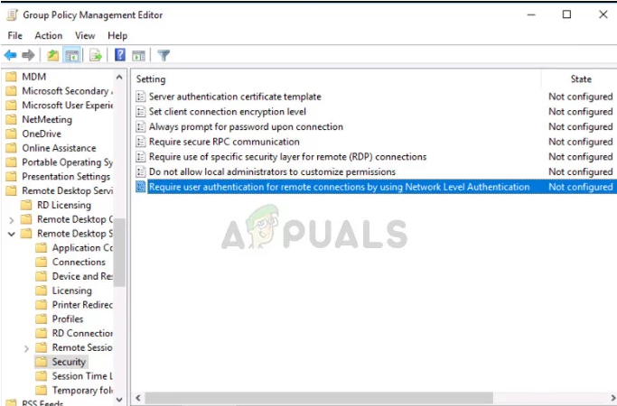Click the policy icon beside Always prompt for password
The image size is (617, 406).
coord(141,126)
